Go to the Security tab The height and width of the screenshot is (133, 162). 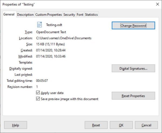pos(69,15)
